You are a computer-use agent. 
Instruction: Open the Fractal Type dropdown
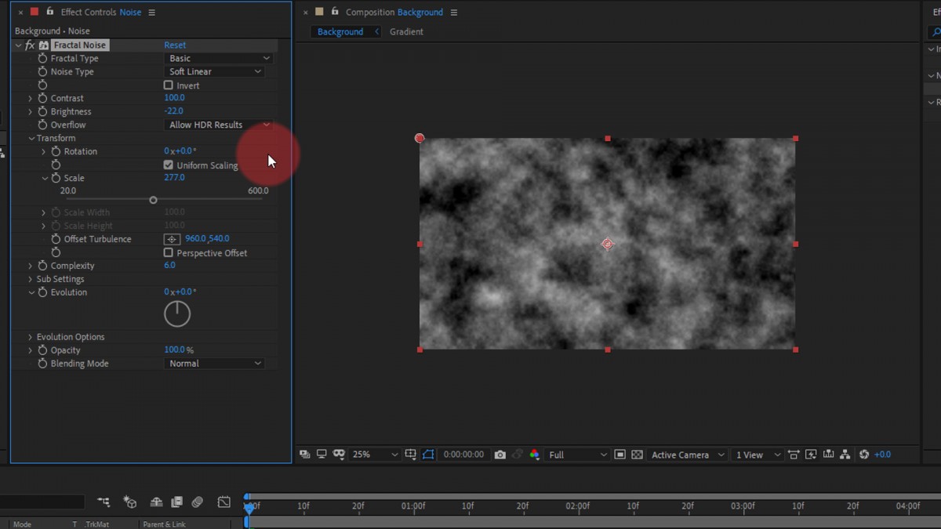click(x=219, y=58)
